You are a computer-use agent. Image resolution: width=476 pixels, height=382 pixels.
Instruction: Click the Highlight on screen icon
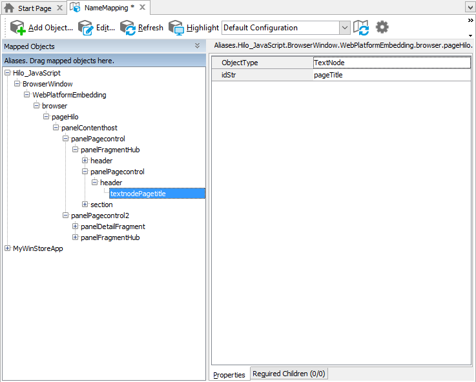(176, 28)
